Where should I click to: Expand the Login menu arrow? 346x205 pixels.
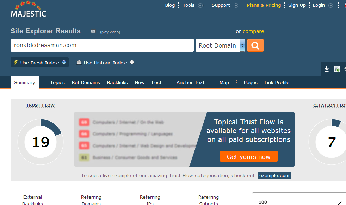(330, 6)
